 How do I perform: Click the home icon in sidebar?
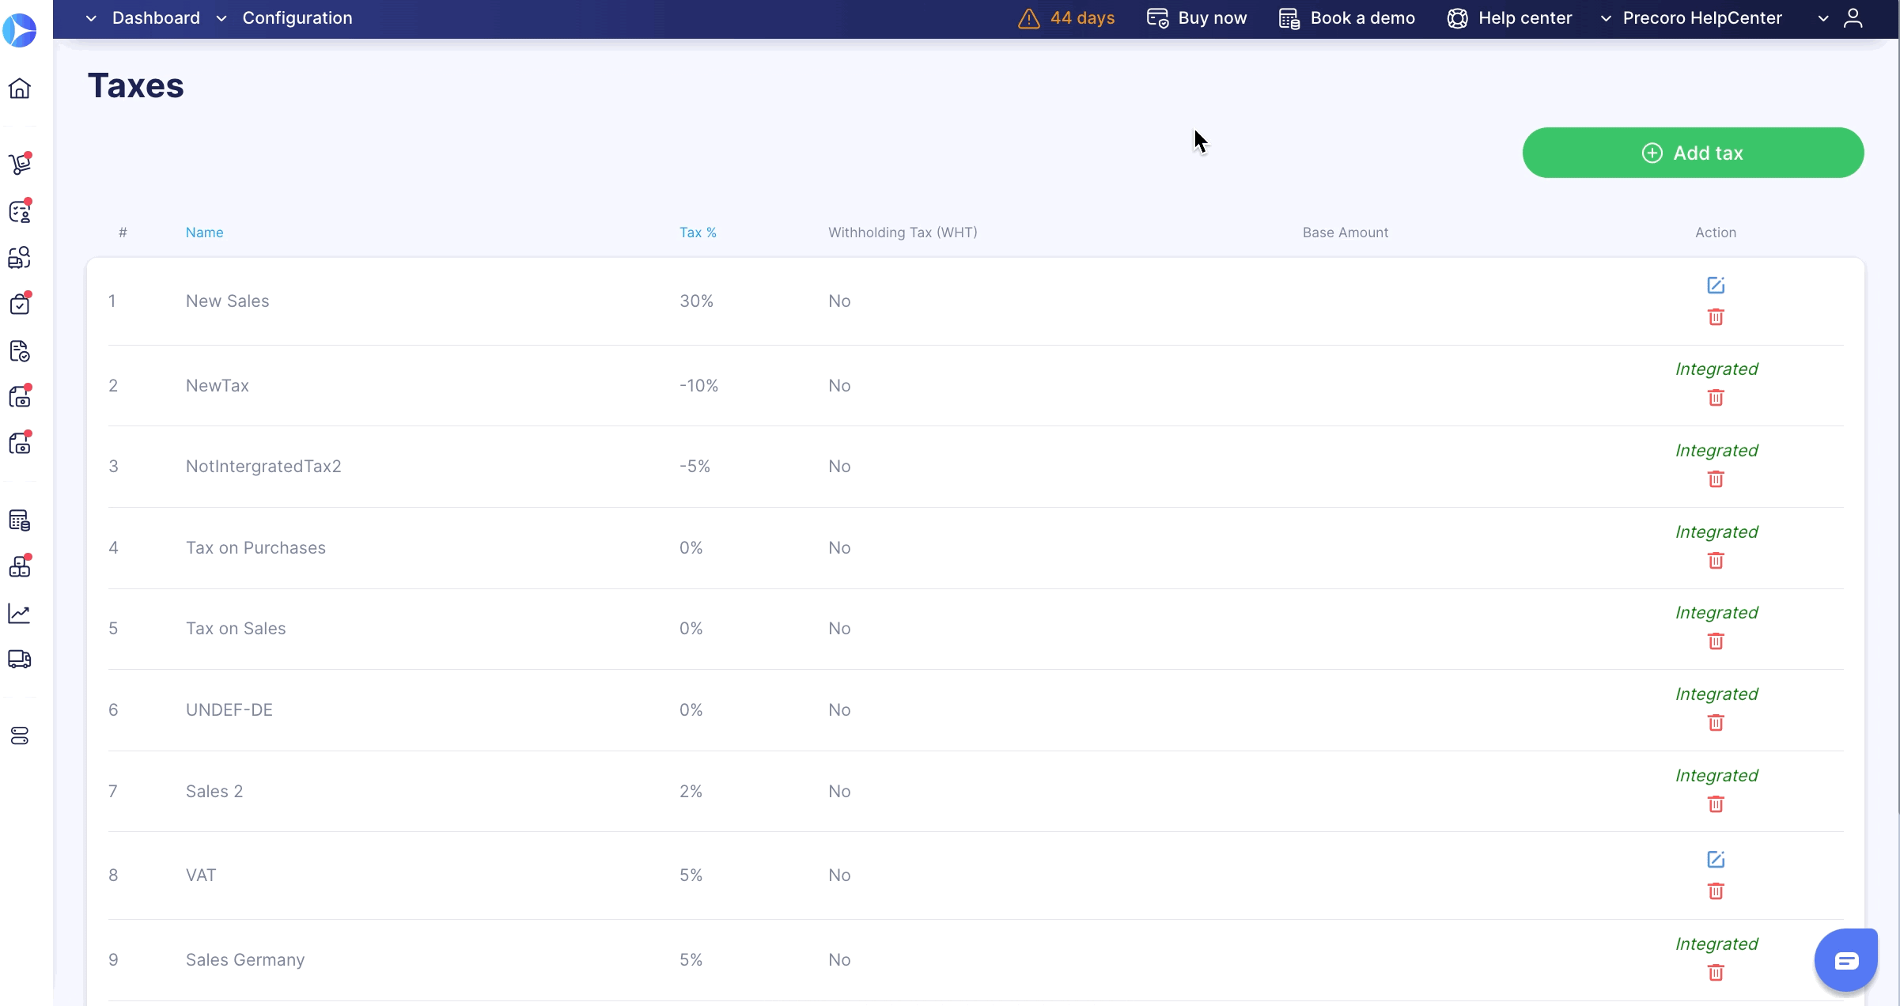(20, 88)
